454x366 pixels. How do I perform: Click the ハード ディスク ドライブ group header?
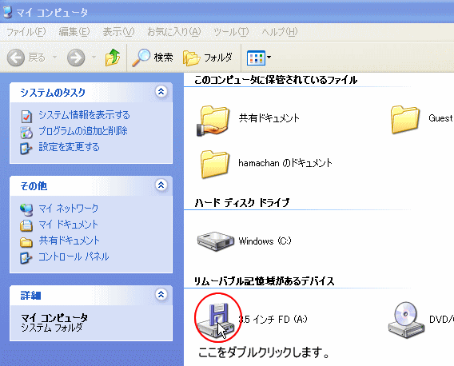point(241,203)
